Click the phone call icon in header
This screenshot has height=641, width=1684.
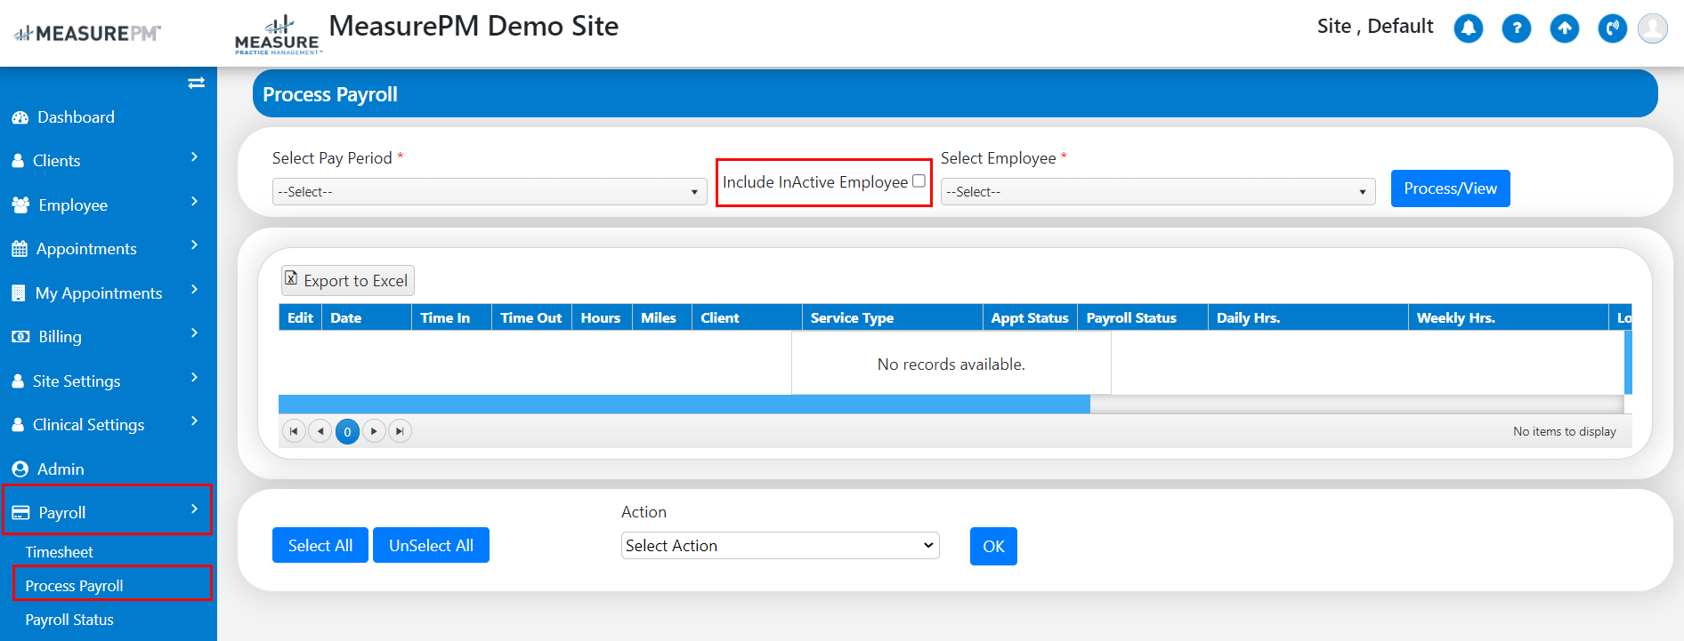click(1613, 28)
